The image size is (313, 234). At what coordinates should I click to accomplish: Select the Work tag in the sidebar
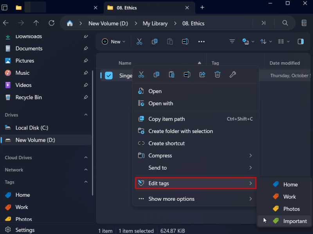pyautogui.click(x=22, y=207)
